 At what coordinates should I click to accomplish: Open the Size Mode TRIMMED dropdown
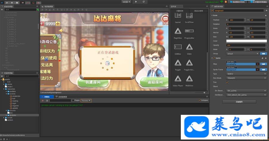point(246,78)
